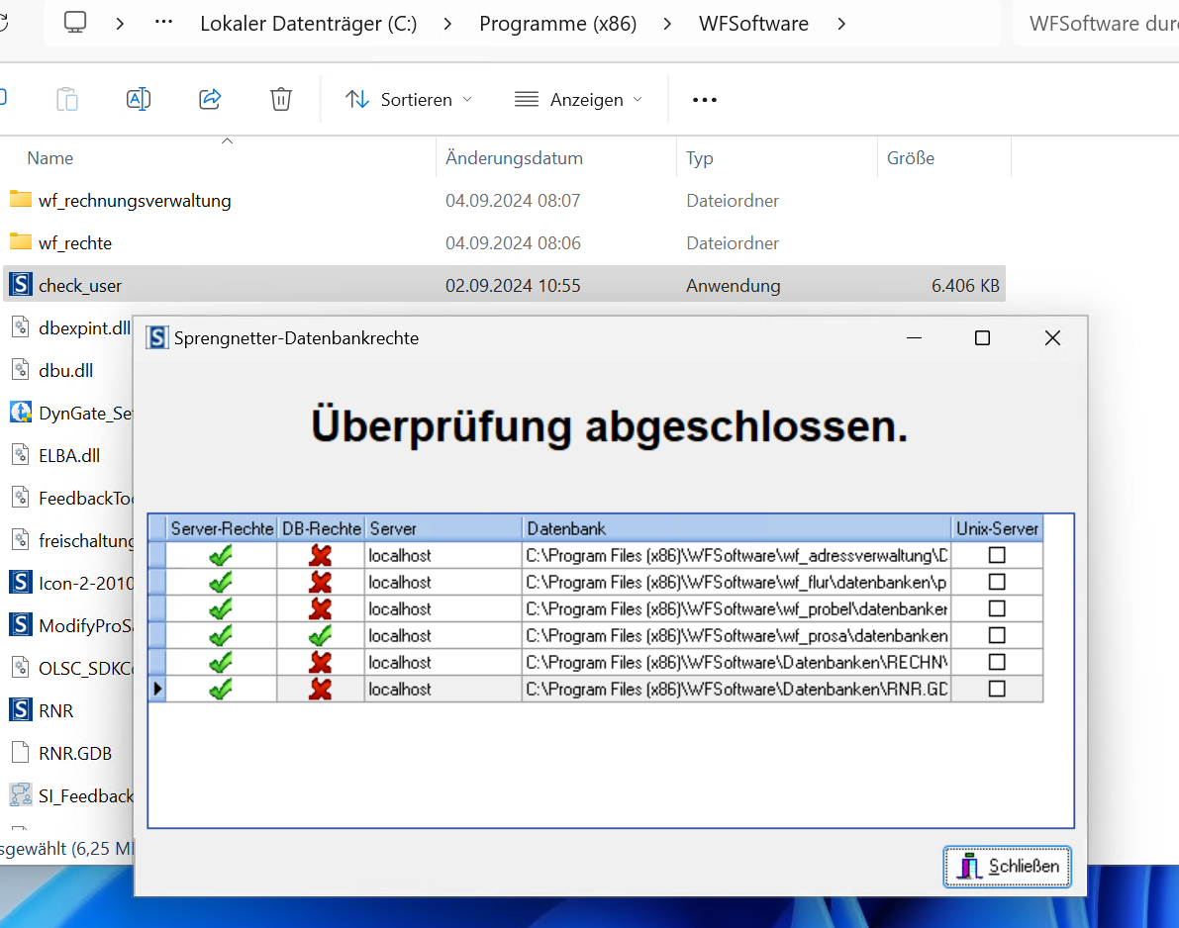Viewport: 1179px width, 928px height.
Task: Click the '02.09.2024 10:55' date of check_user
Action: pyautogui.click(x=513, y=286)
